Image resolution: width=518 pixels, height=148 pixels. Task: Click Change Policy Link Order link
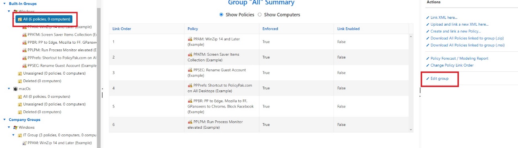(x=452, y=65)
